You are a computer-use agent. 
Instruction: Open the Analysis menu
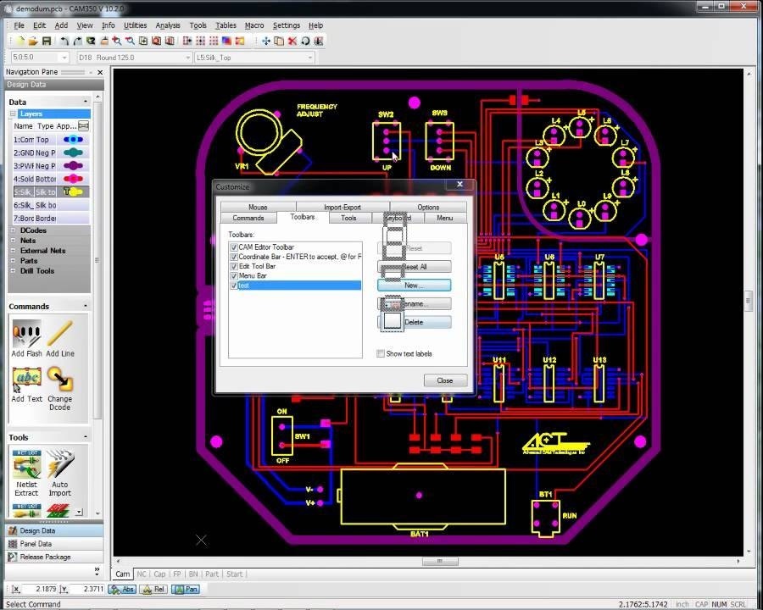click(x=168, y=25)
